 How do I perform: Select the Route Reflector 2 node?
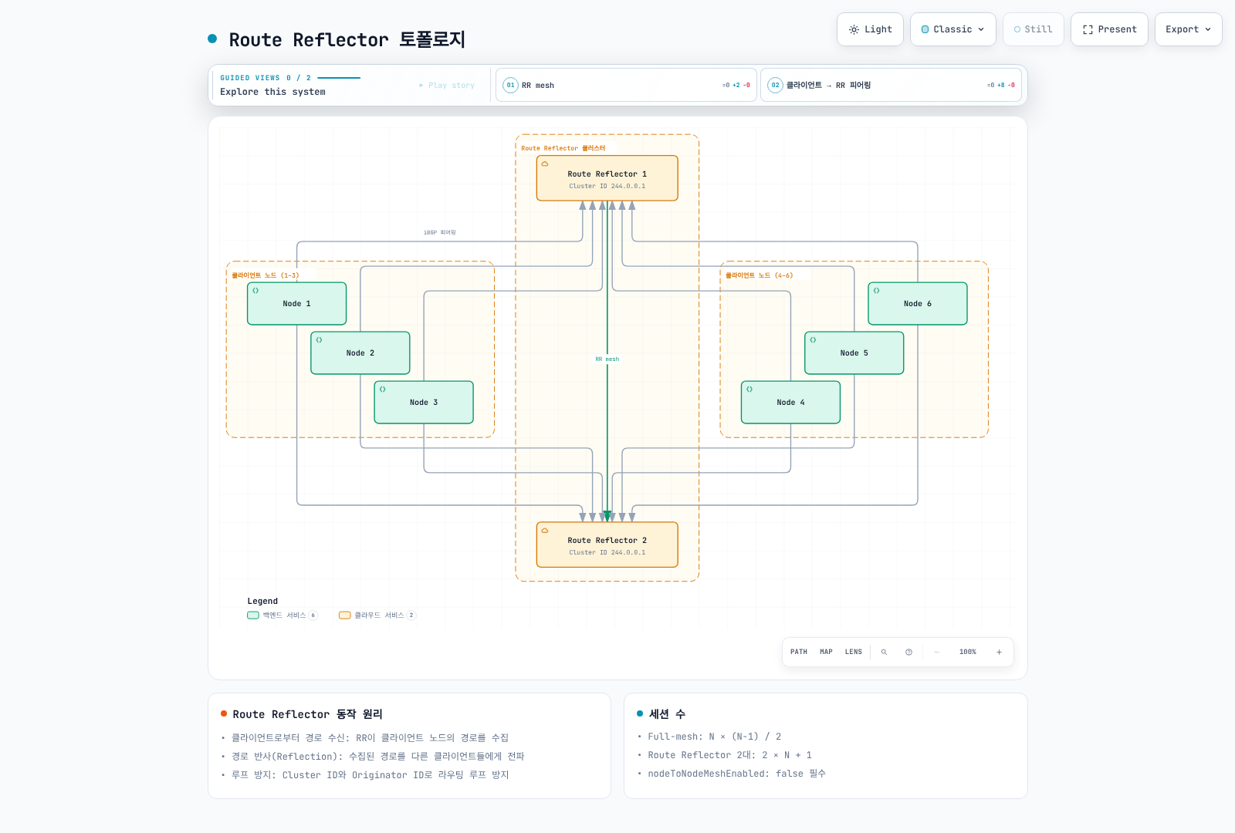(607, 545)
